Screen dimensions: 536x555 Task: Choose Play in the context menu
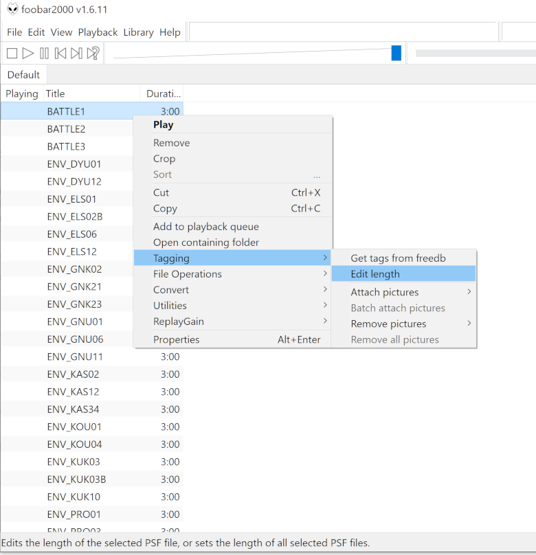click(233, 124)
